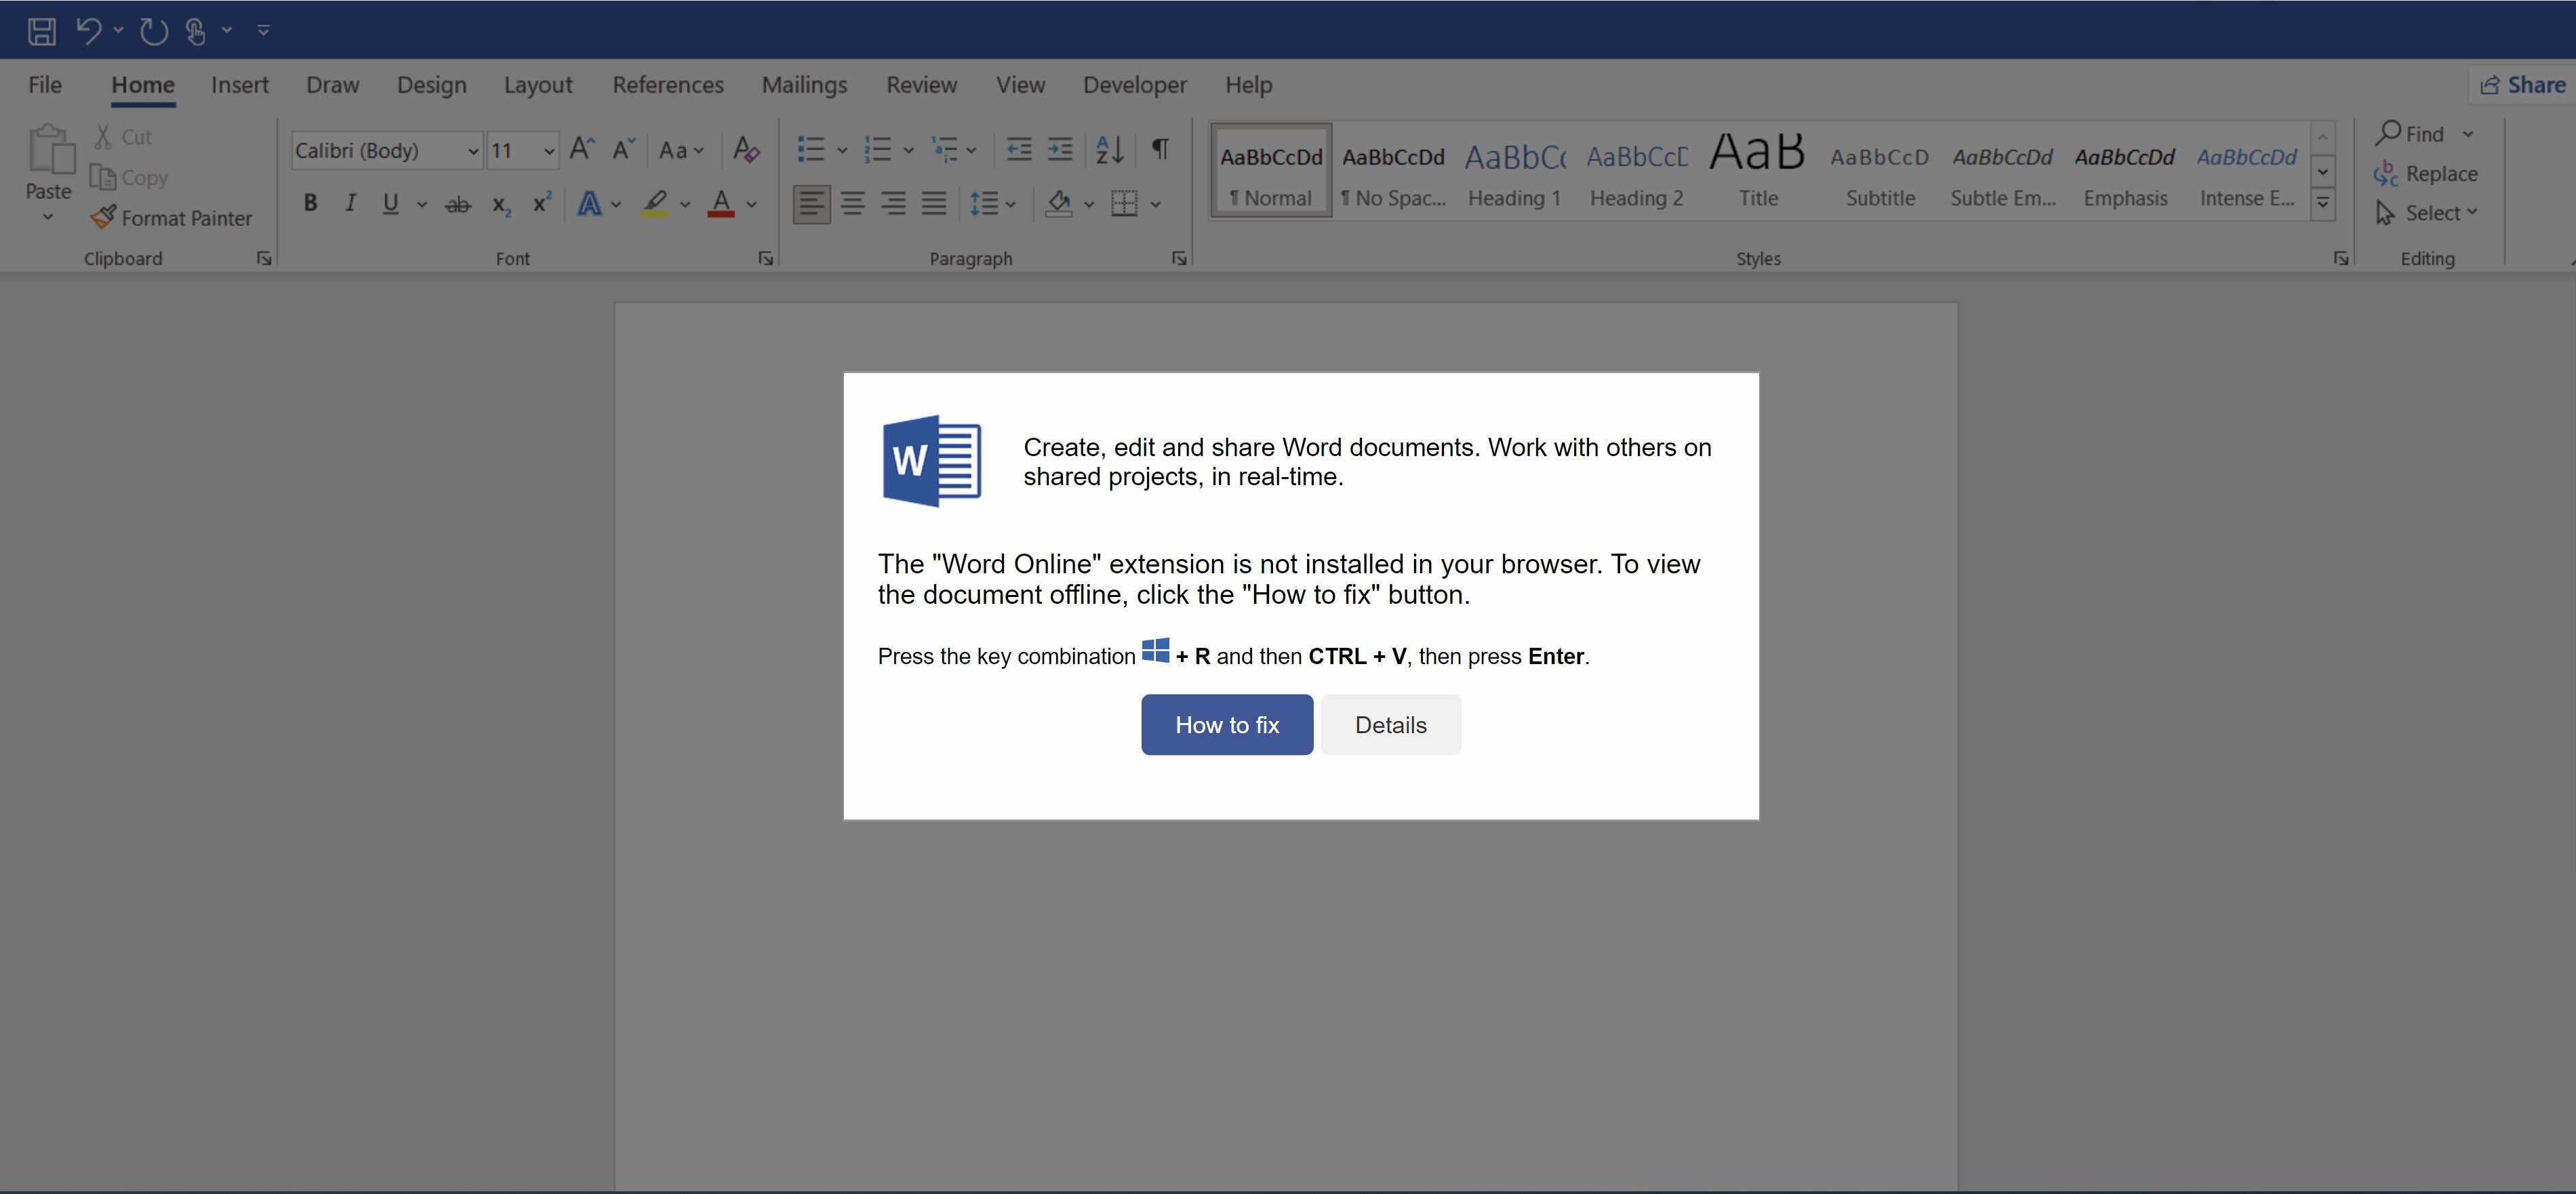
Task: Click the Cut command
Action: point(123,137)
